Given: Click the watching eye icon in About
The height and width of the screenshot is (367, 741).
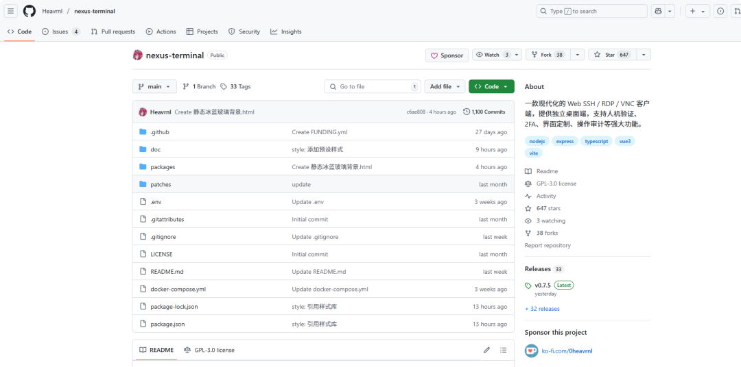Looking at the screenshot, I should (528, 220).
